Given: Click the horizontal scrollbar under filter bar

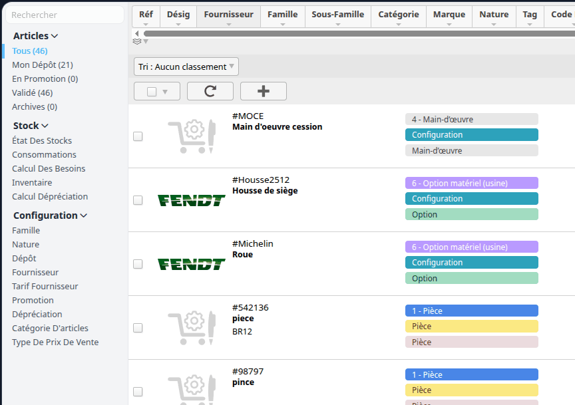Looking at the screenshot, I should coord(359,34).
